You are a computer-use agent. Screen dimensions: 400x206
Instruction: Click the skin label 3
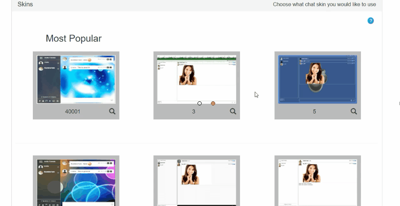pyautogui.click(x=194, y=111)
